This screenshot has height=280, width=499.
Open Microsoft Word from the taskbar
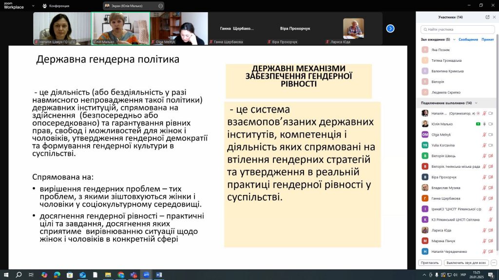158,275
